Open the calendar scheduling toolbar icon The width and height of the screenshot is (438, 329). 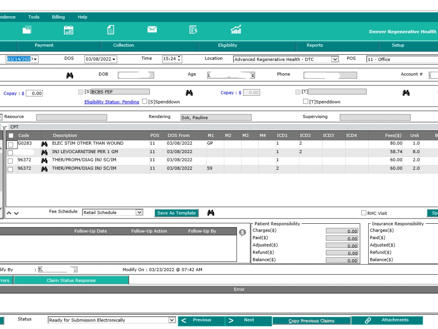click(x=68, y=30)
